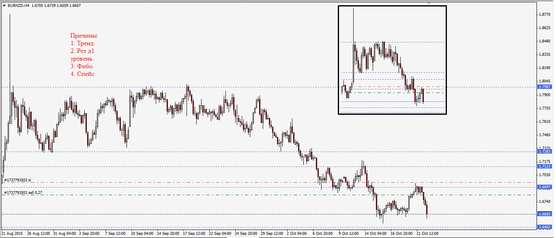Viewport: 556px width, 238px height.
Task: Select the '#1737793503 sl' stop loss label
Action: pyautogui.click(x=17, y=180)
